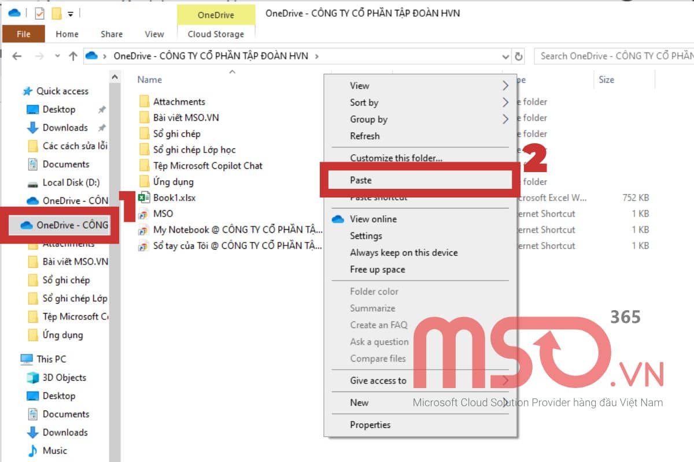Click the Forward navigation arrow
The width and height of the screenshot is (694, 462).
(39, 56)
